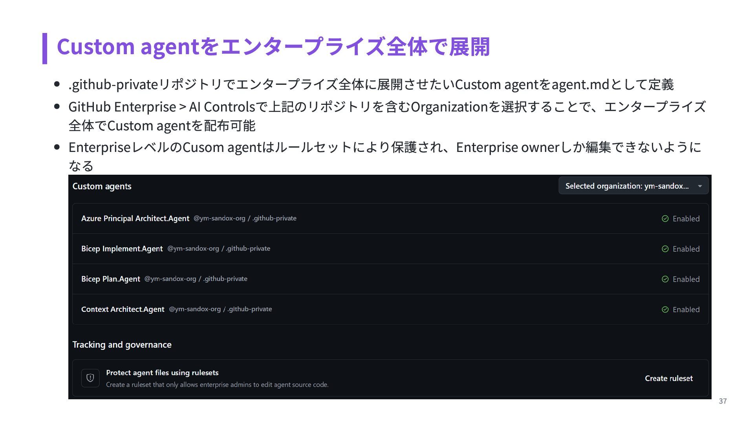Click Enabled check icon for Bicep Plan.Agent
Viewport: 754px width, 424px height.
665,279
